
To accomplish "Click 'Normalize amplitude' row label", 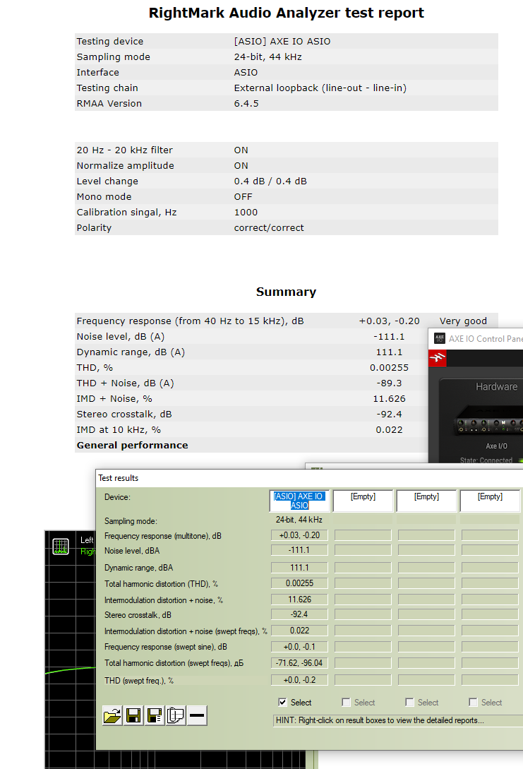I will click(x=125, y=166).
